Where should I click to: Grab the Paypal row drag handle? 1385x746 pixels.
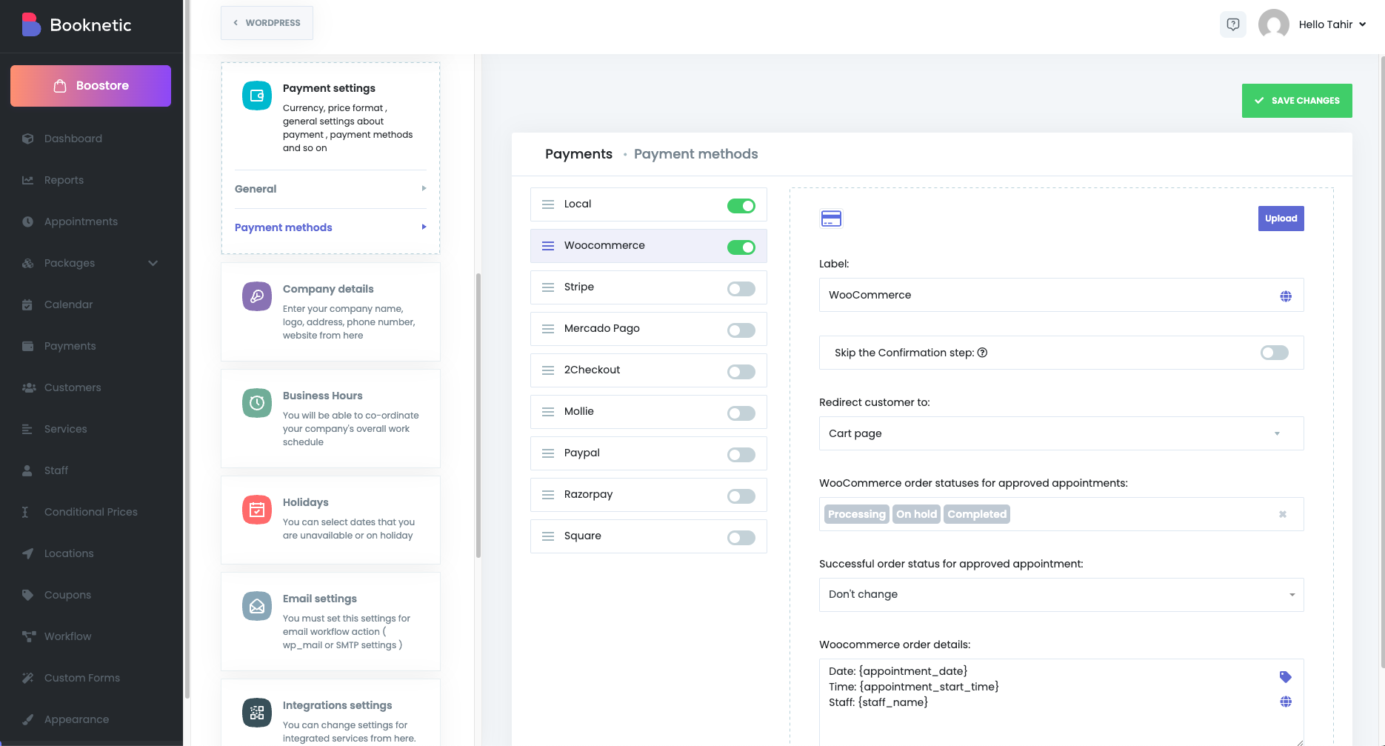(548, 453)
